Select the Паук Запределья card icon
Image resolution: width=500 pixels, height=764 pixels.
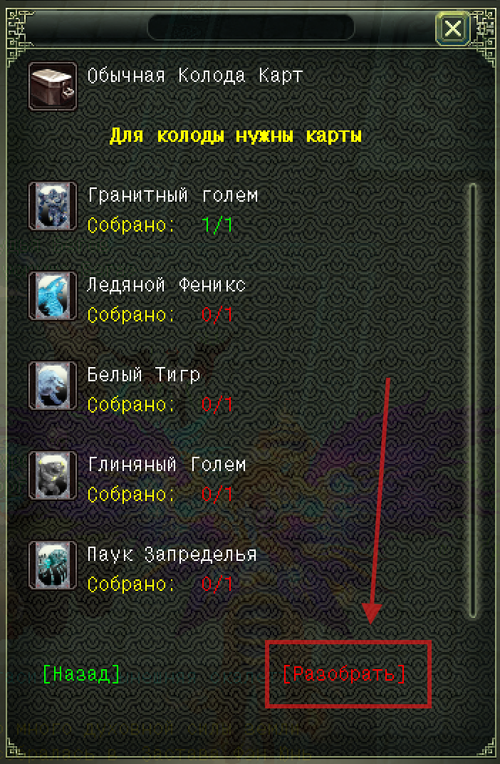[x=53, y=565]
